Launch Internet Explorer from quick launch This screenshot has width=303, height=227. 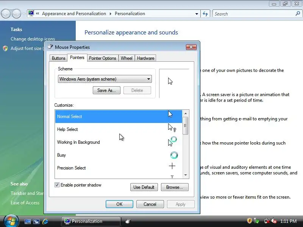pyautogui.click(x=45, y=221)
